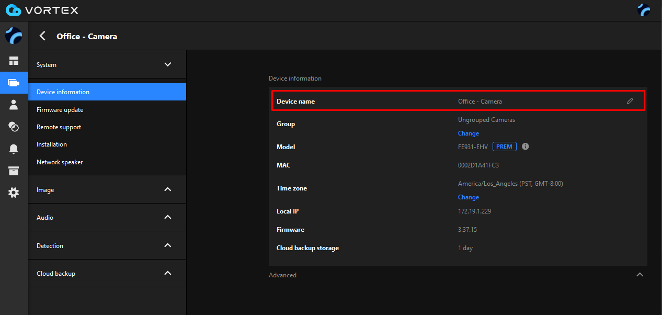Go back using the arrow beside Office - Camera
This screenshot has width=662, height=315.
[43, 36]
